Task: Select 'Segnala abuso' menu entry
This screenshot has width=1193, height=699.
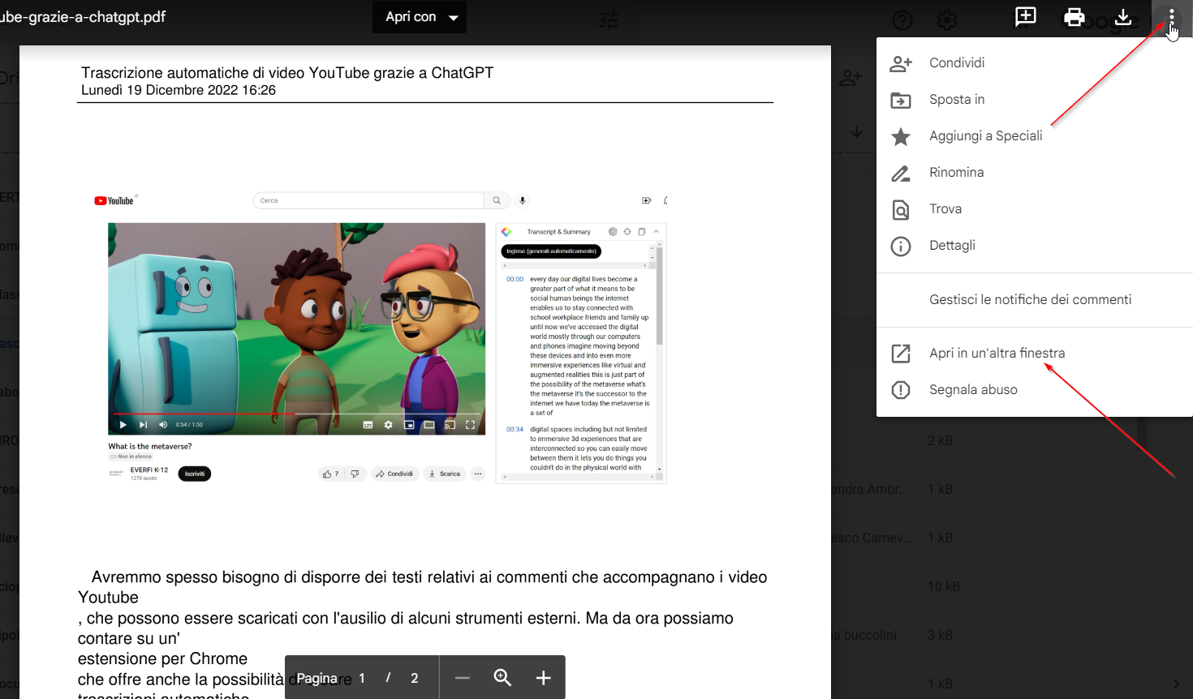Action: pos(1035,389)
